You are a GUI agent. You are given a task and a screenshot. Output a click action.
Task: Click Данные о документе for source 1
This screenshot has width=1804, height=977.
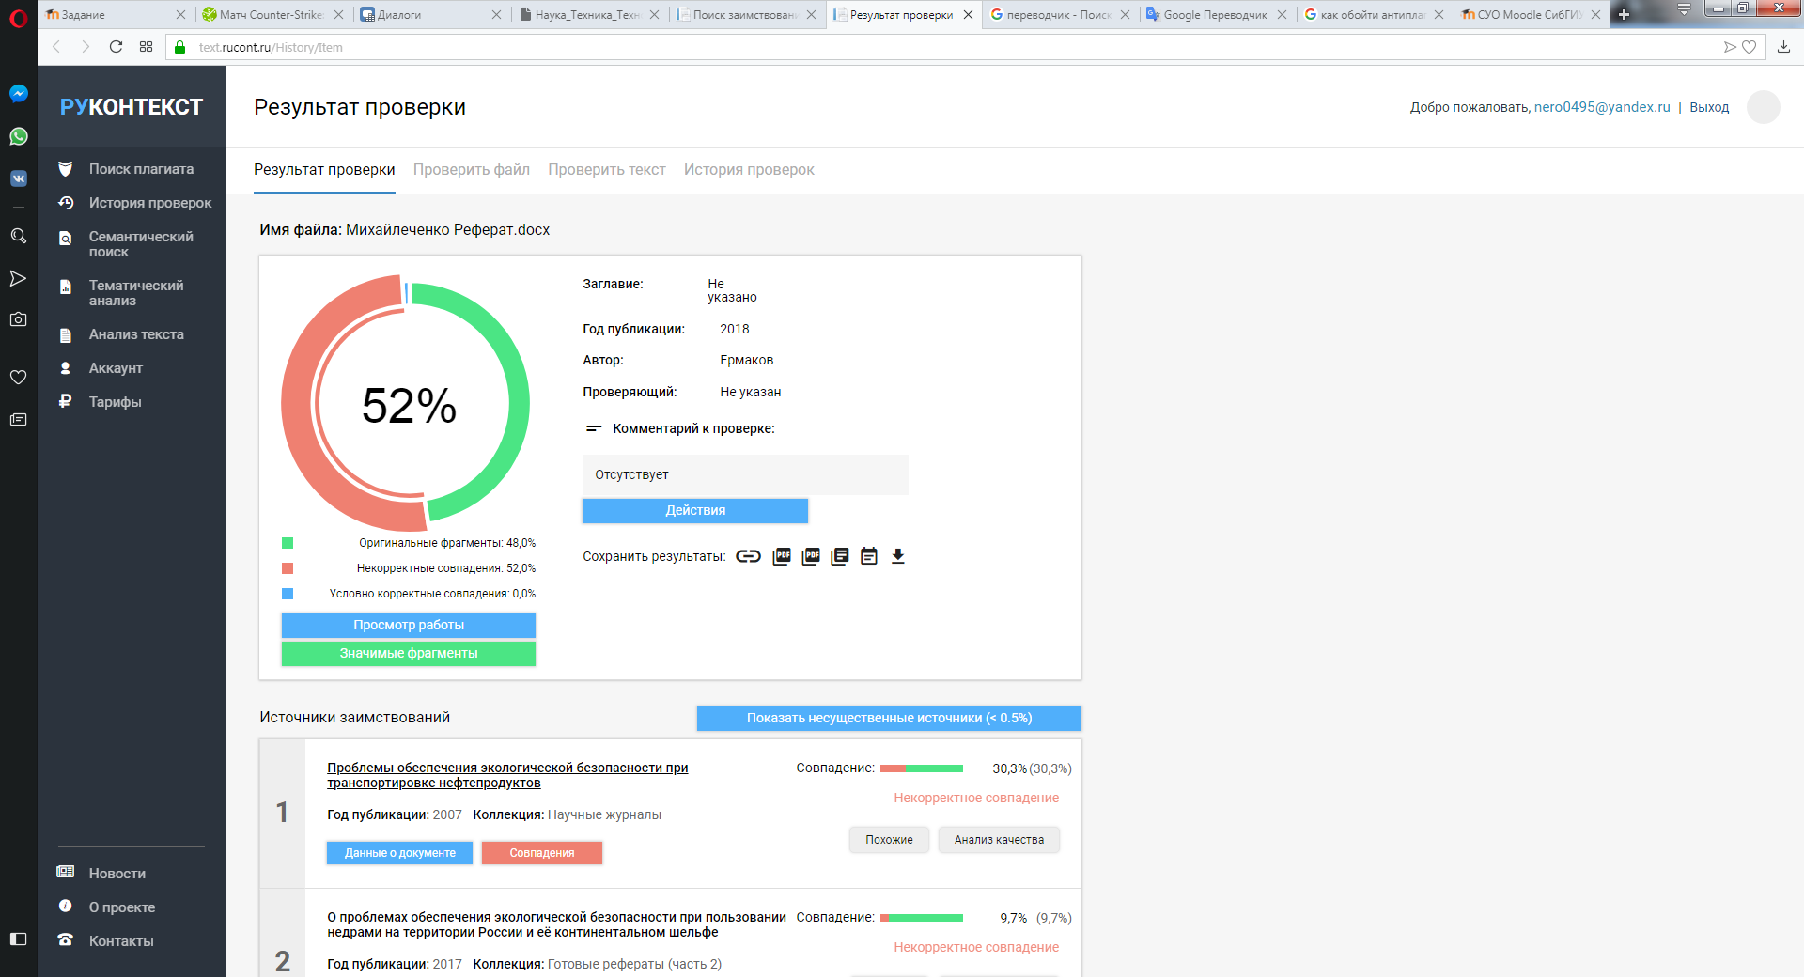coord(400,853)
